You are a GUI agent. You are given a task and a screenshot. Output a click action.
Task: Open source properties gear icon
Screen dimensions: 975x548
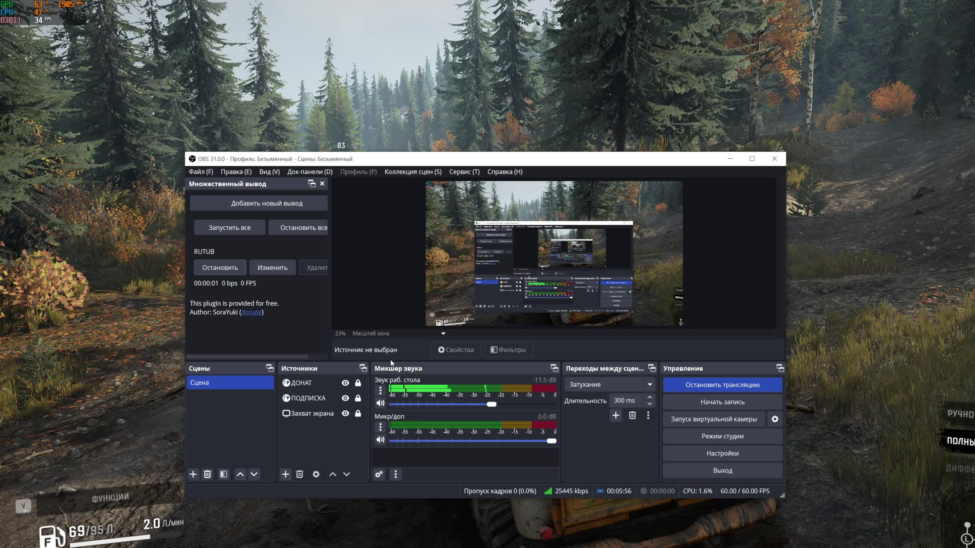pyautogui.click(x=316, y=474)
